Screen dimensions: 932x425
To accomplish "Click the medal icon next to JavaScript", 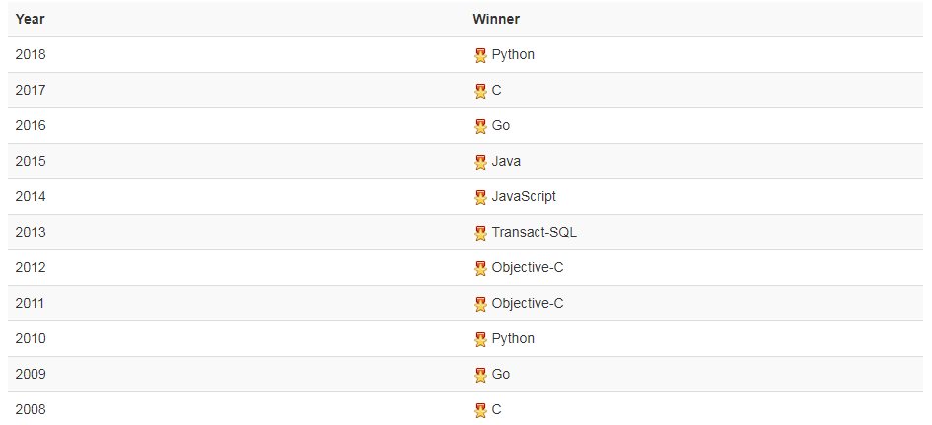I will (480, 197).
